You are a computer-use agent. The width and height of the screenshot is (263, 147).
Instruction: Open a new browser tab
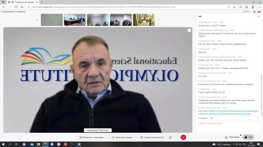click(42, 2)
